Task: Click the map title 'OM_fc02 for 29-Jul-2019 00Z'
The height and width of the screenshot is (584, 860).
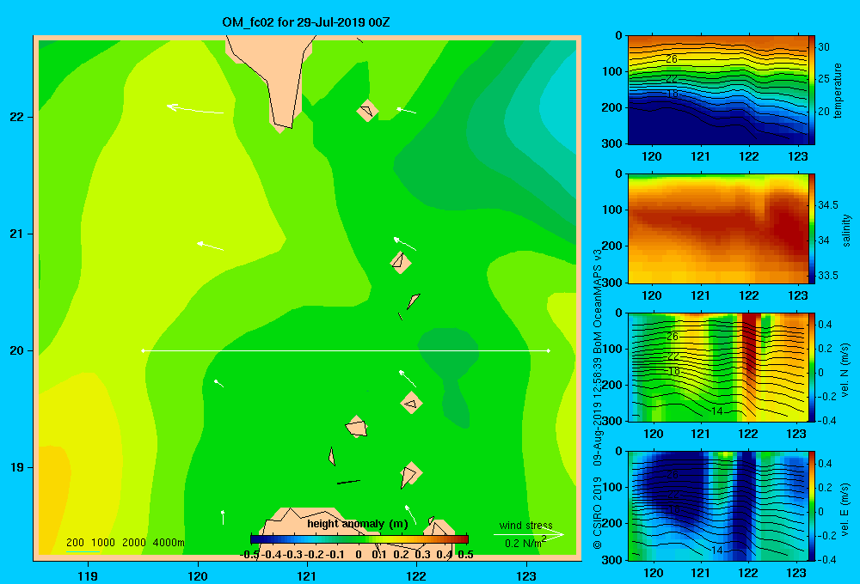Action: 305,22
